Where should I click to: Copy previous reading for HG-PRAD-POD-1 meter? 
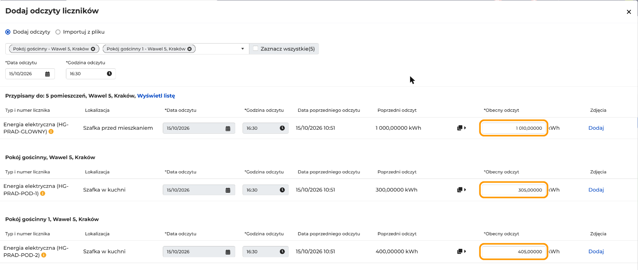pos(461,190)
